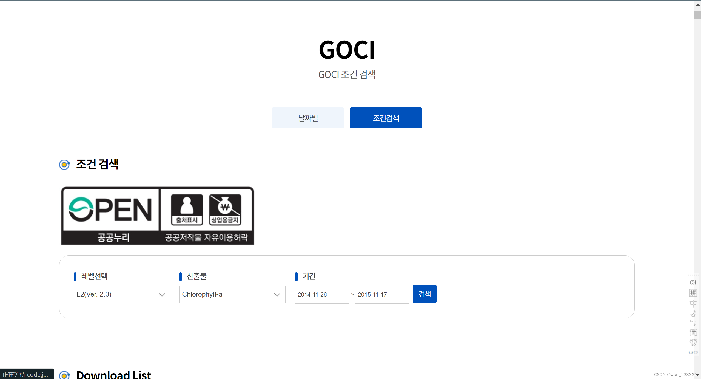Viewport: 701px width, 379px height.
Task: Open the 레벨선택 L2(Ver. 2.0) dropdown
Action: click(122, 294)
